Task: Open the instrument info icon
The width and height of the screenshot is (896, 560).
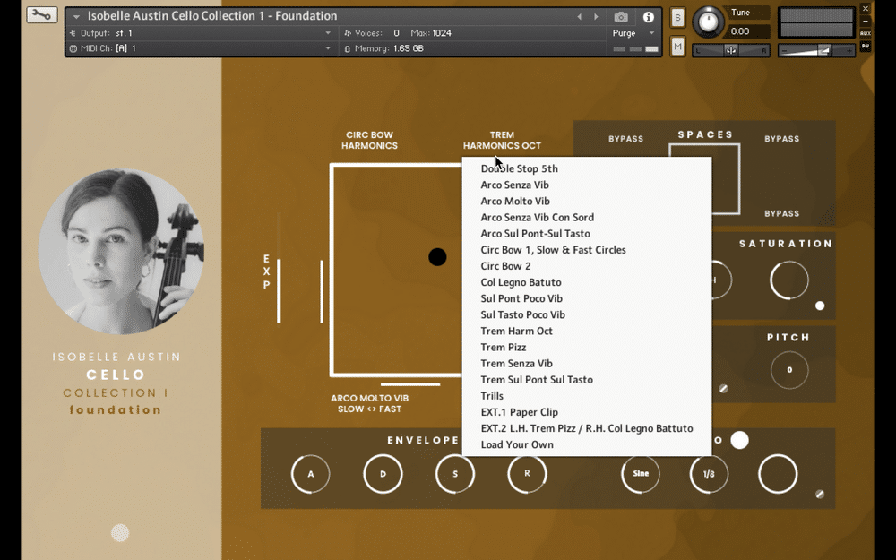Action: pos(648,17)
